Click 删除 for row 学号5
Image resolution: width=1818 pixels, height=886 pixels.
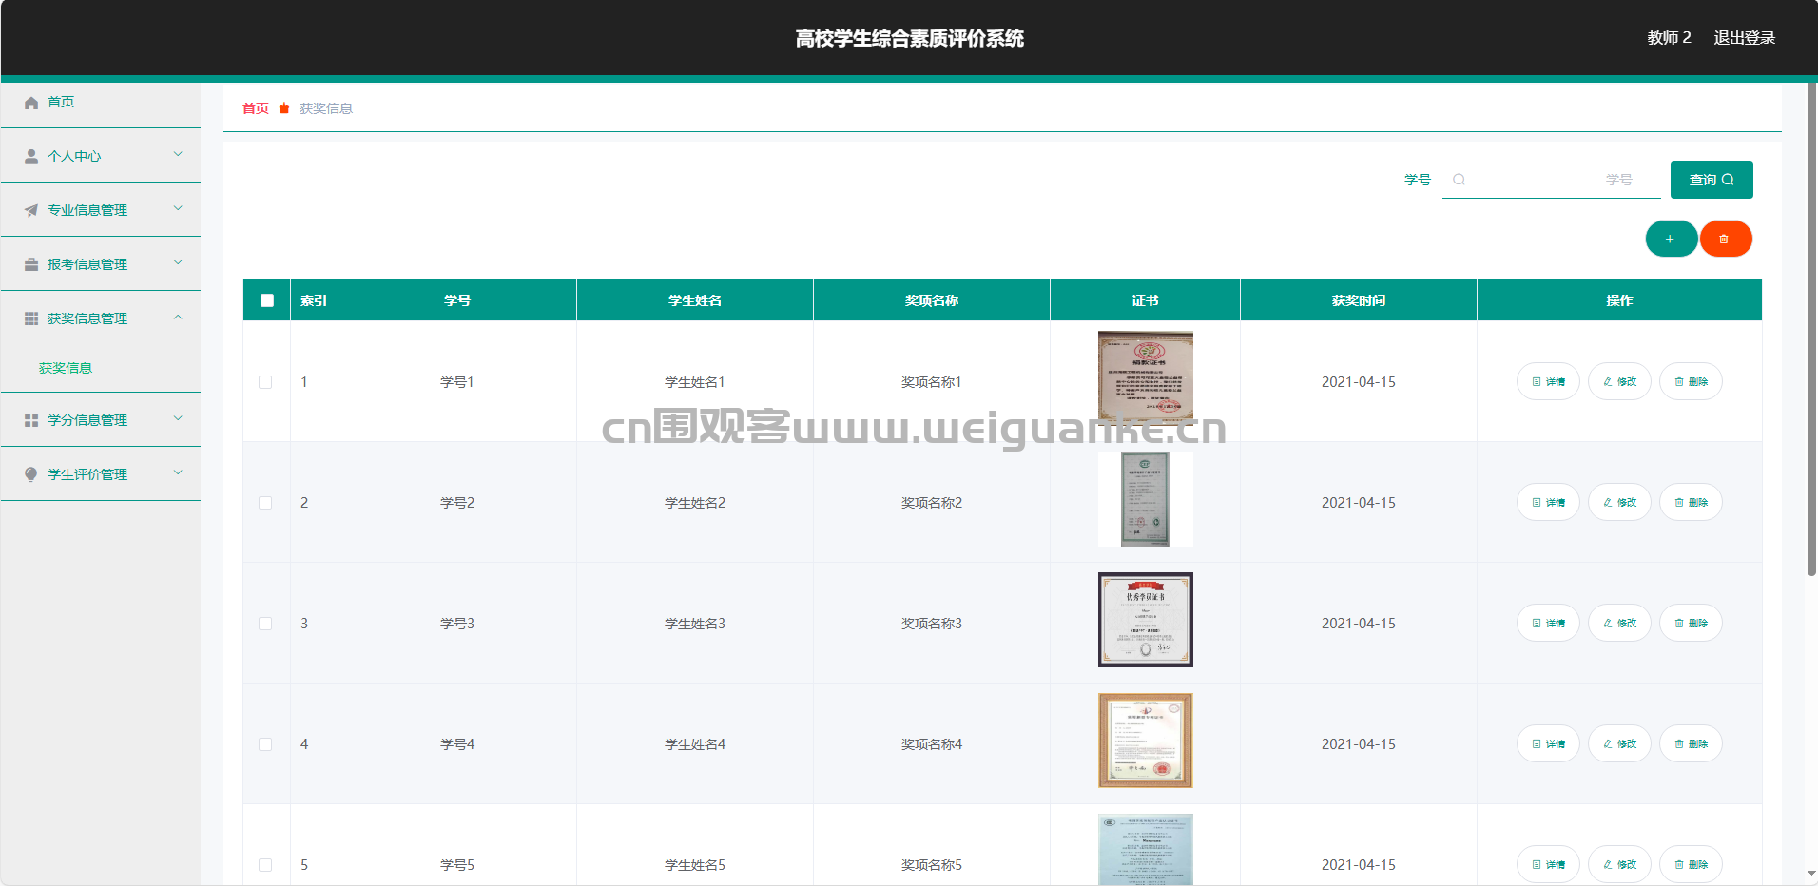click(1691, 865)
